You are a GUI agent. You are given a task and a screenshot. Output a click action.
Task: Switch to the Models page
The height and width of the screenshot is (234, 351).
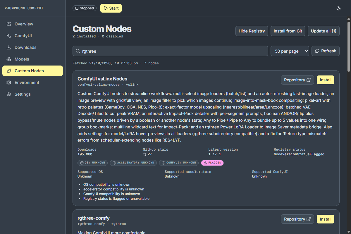(32, 59)
